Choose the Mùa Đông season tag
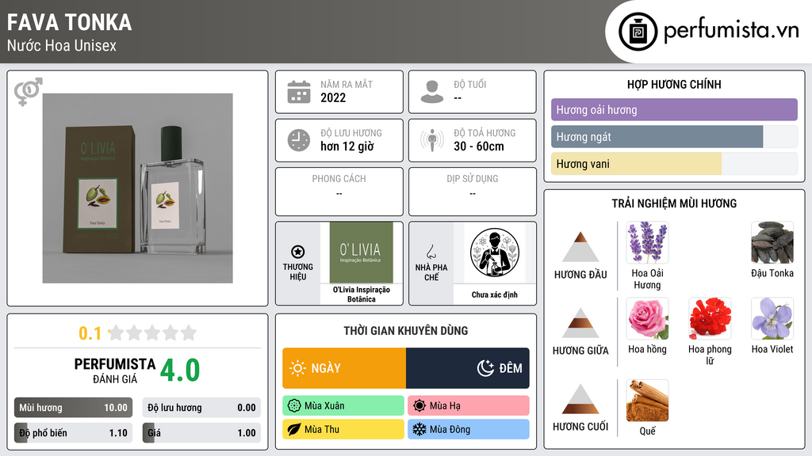This screenshot has width=812, height=456. (x=468, y=429)
